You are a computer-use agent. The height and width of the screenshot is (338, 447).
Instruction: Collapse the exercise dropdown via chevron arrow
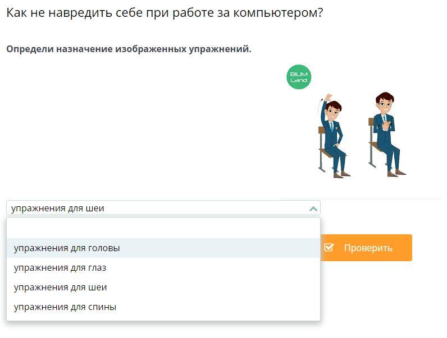pyautogui.click(x=313, y=209)
